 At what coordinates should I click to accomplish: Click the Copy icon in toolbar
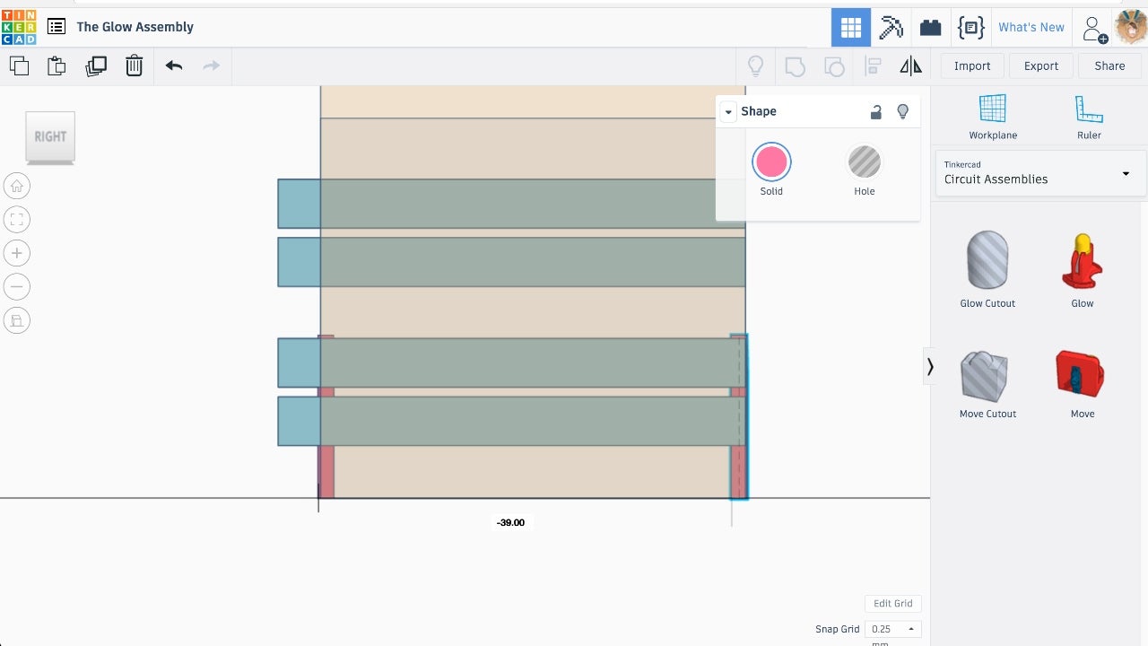pos(19,65)
